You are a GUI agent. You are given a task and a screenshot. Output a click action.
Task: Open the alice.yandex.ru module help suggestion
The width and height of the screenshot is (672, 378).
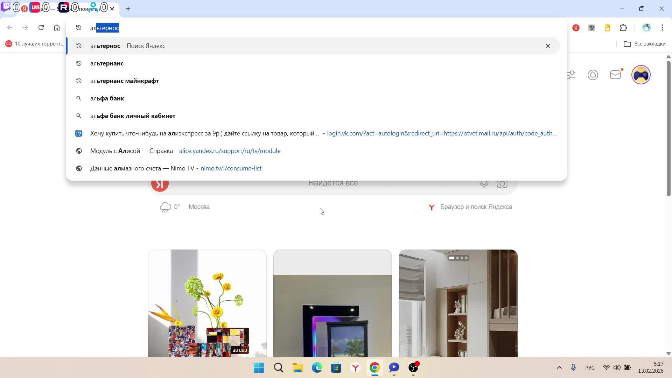pyautogui.click(x=185, y=151)
